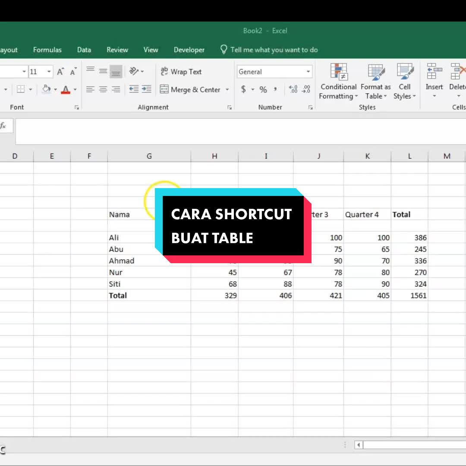Open Format as Table gallery
Image resolution: width=466 pixels, height=466 pixels.
(376, 81)
